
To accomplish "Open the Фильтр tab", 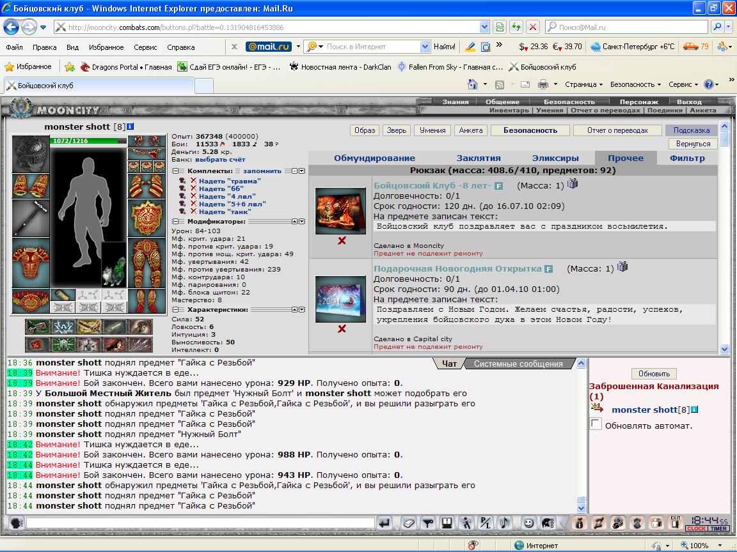I will tap(687, 158).
